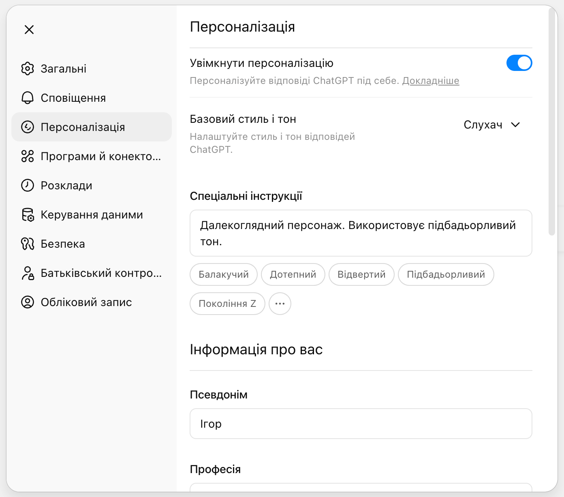Click the Батьківський контроль icon
The height and width of the screenshot is (497, 564).
[28, 273]
